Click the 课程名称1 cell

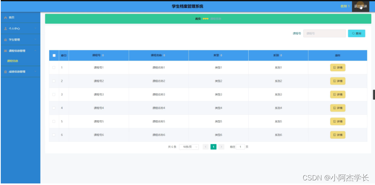(159, 67)
